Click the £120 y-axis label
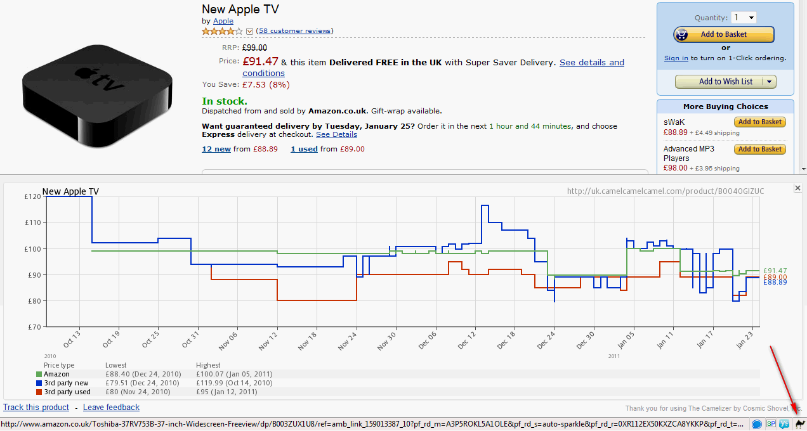Viewport: 807px width, 431px height. pyautogui.click(x=32, y=197)
